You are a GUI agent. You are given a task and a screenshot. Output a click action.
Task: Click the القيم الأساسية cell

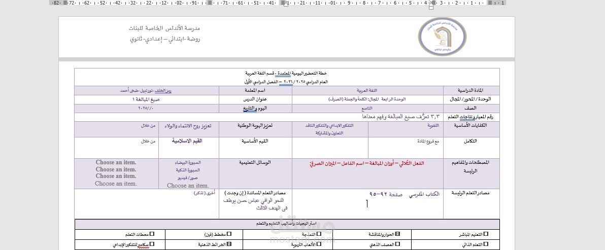(x=255, y=148)
